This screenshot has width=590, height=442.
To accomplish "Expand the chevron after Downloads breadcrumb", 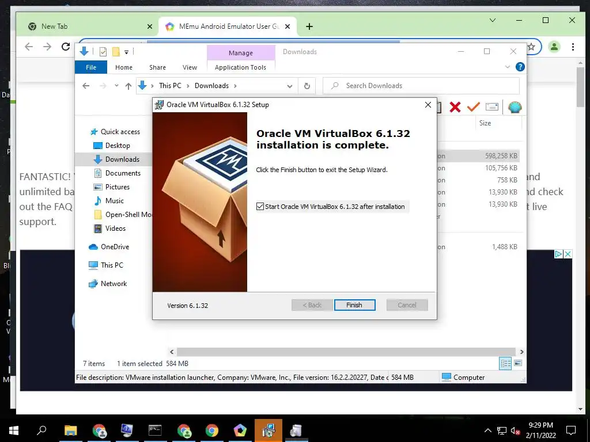I will pyautogui.click(x=235, y=86).
